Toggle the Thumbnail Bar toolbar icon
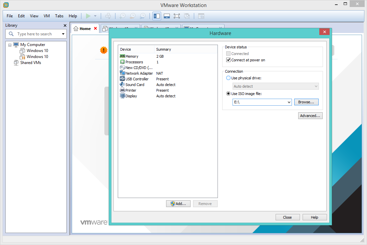This screenshot has width=367, height=245. pos(167,16)
